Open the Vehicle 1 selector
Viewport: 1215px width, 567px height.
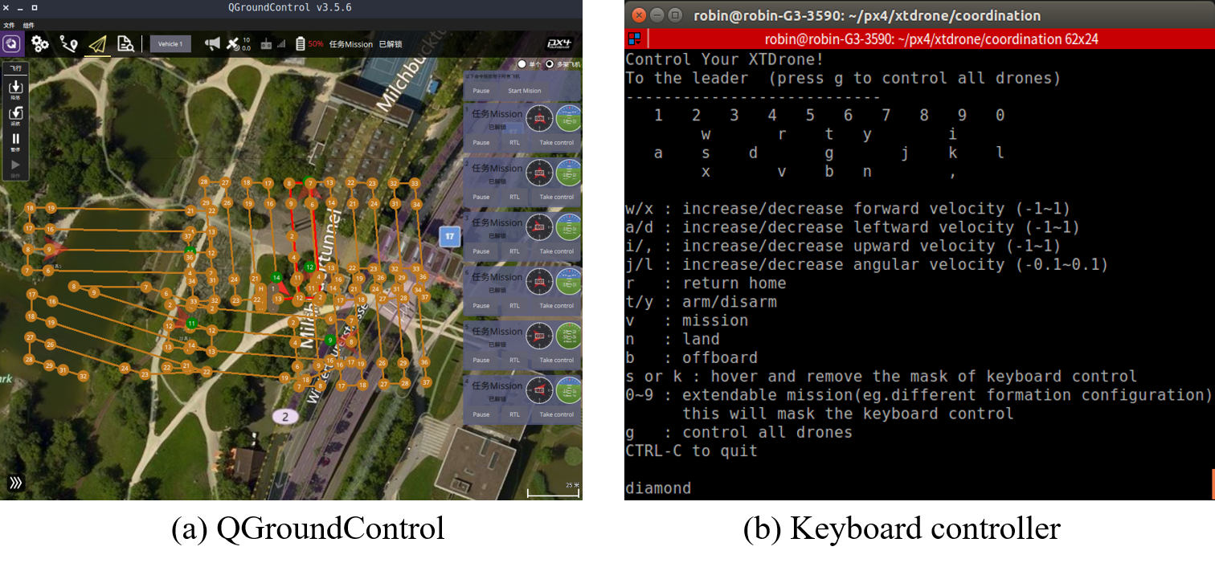pos(170,44)
